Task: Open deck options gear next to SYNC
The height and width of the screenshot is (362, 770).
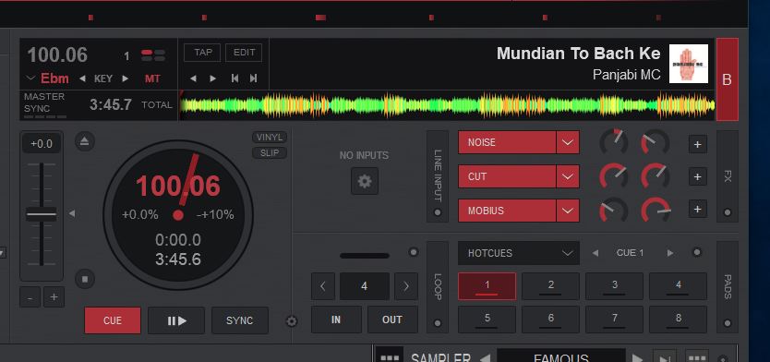Action: (292, 321)
